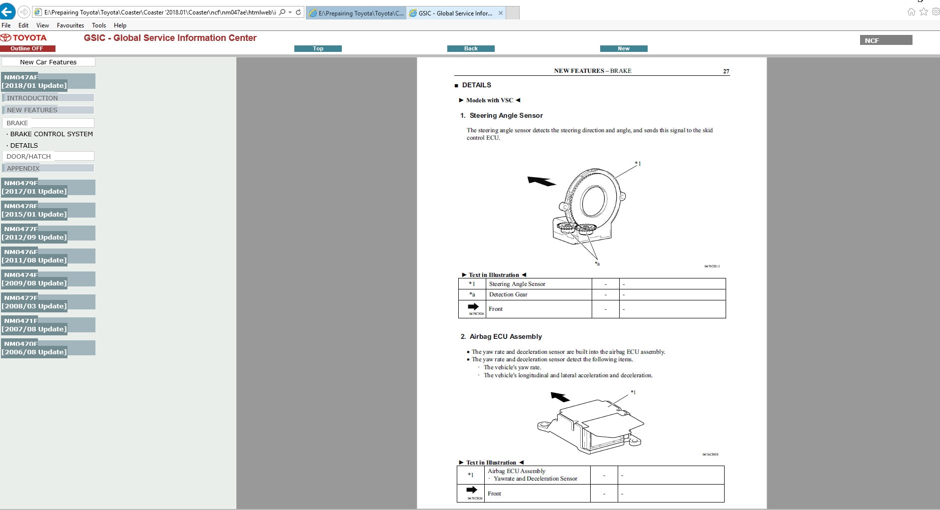This screenshot has width=940, height=510.
Task: Select BRAKE CONTROL SYSTEM in the outline
Action: click(51, 134)
